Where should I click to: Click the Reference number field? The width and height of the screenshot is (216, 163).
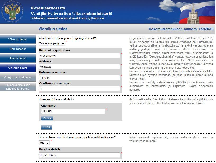coord(79,78)
